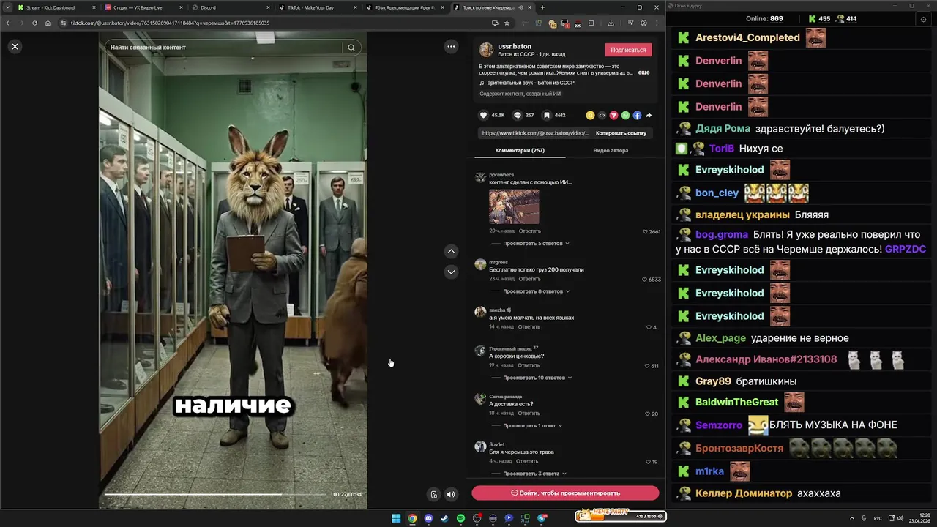Click the Подписаться button
937x527 pixels.
628,50
